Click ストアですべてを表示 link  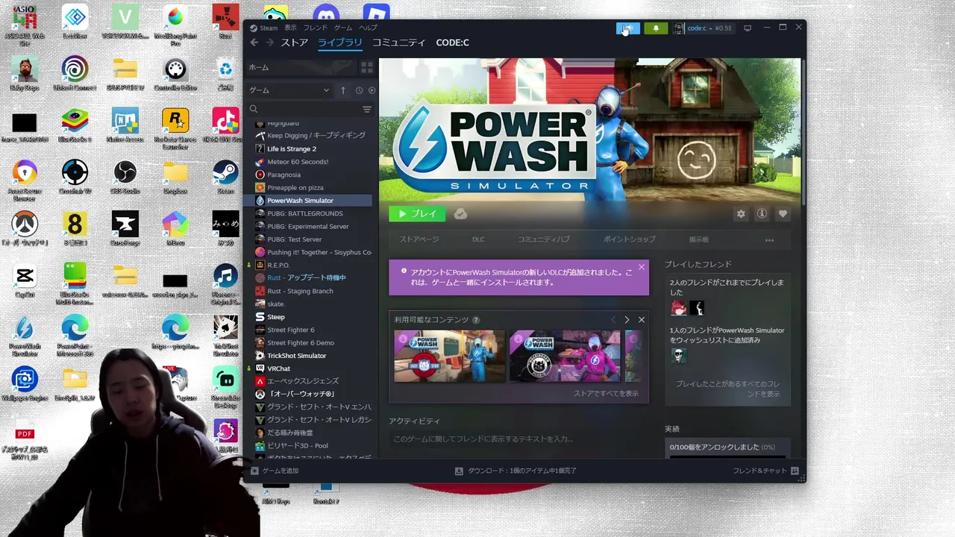[x=606, y=393]
